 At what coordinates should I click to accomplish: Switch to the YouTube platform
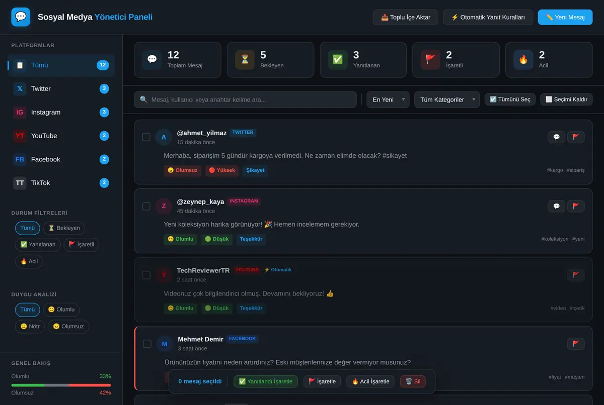pyautogui.click(x=61, y=136)
